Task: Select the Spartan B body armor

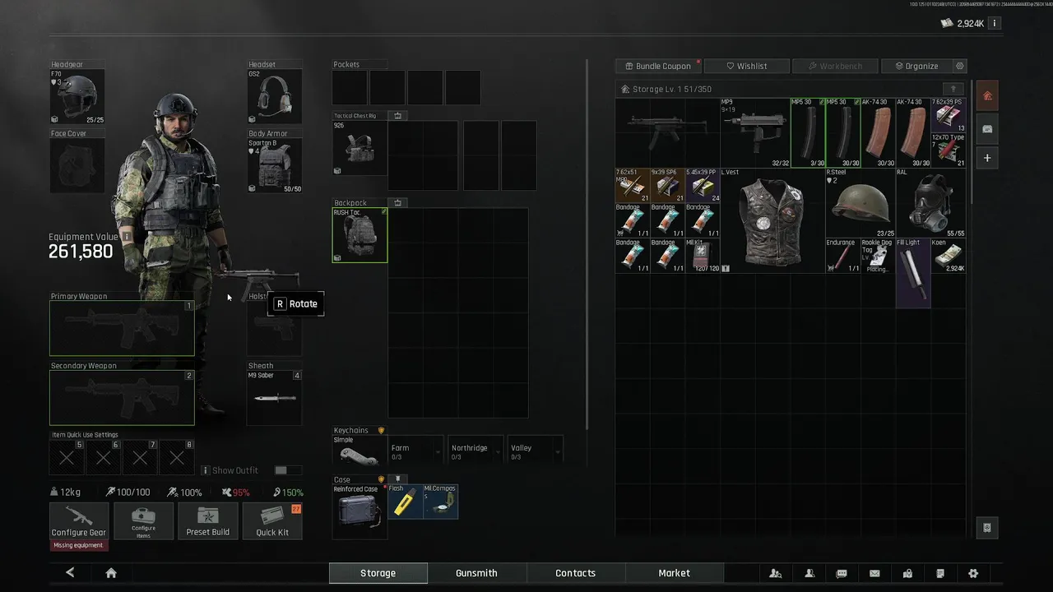Action: (275, 166)
